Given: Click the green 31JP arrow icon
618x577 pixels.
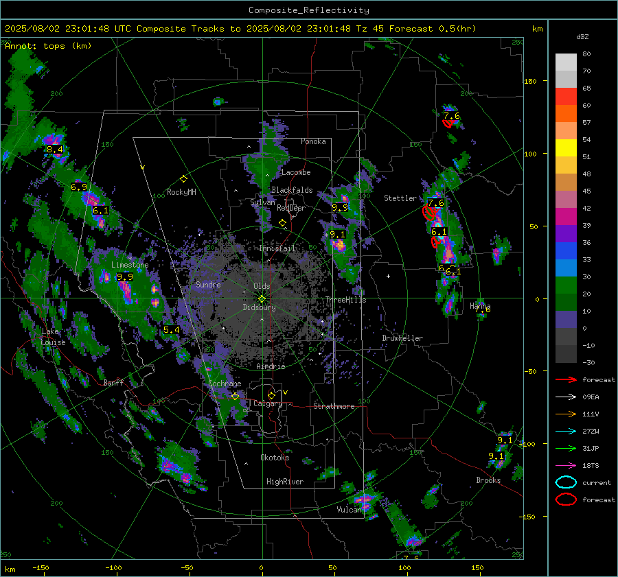Looking at the screenshot, I should tap(566, 448).
